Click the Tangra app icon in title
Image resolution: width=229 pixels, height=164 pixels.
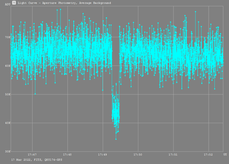pos(14,3)
